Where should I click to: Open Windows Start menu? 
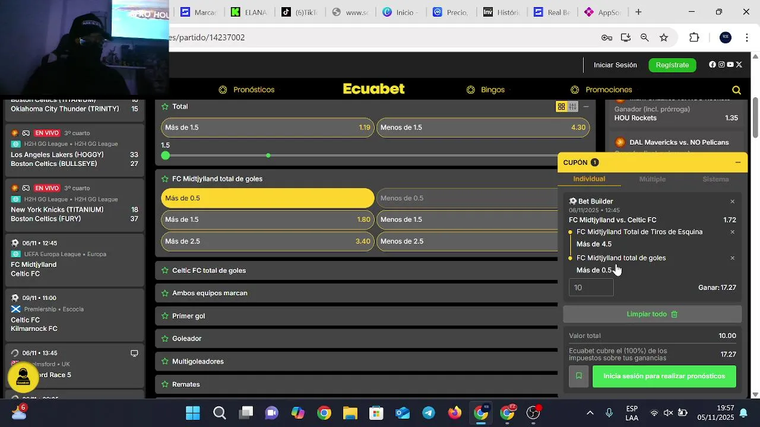coord(193,413)
